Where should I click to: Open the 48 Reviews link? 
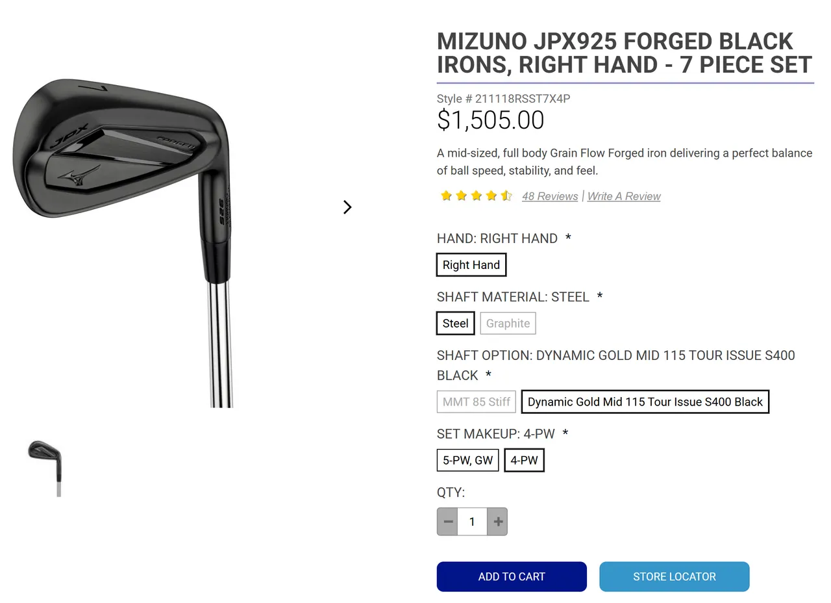click(x=550, y=196)
